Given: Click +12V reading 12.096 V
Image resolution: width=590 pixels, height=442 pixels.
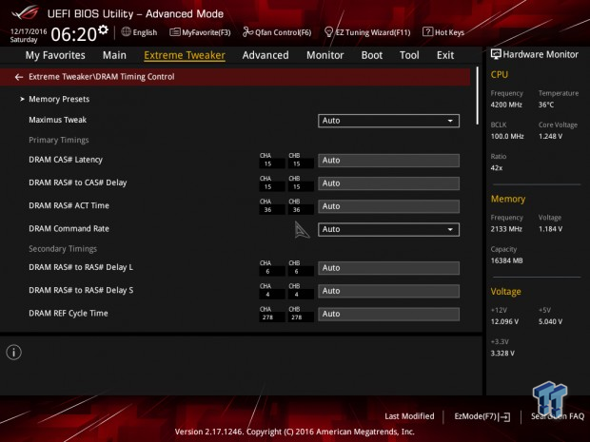Looking at the screenshot, I should (x=504, y=321).
